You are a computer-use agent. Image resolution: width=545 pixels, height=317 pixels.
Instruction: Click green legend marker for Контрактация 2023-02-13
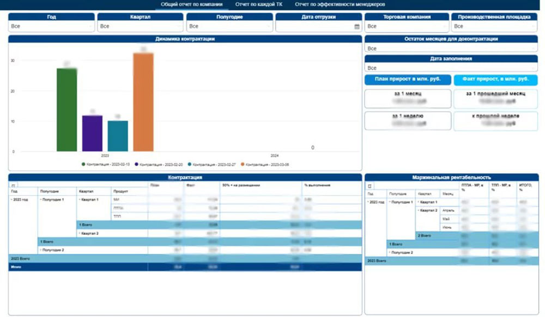(83, 164)
